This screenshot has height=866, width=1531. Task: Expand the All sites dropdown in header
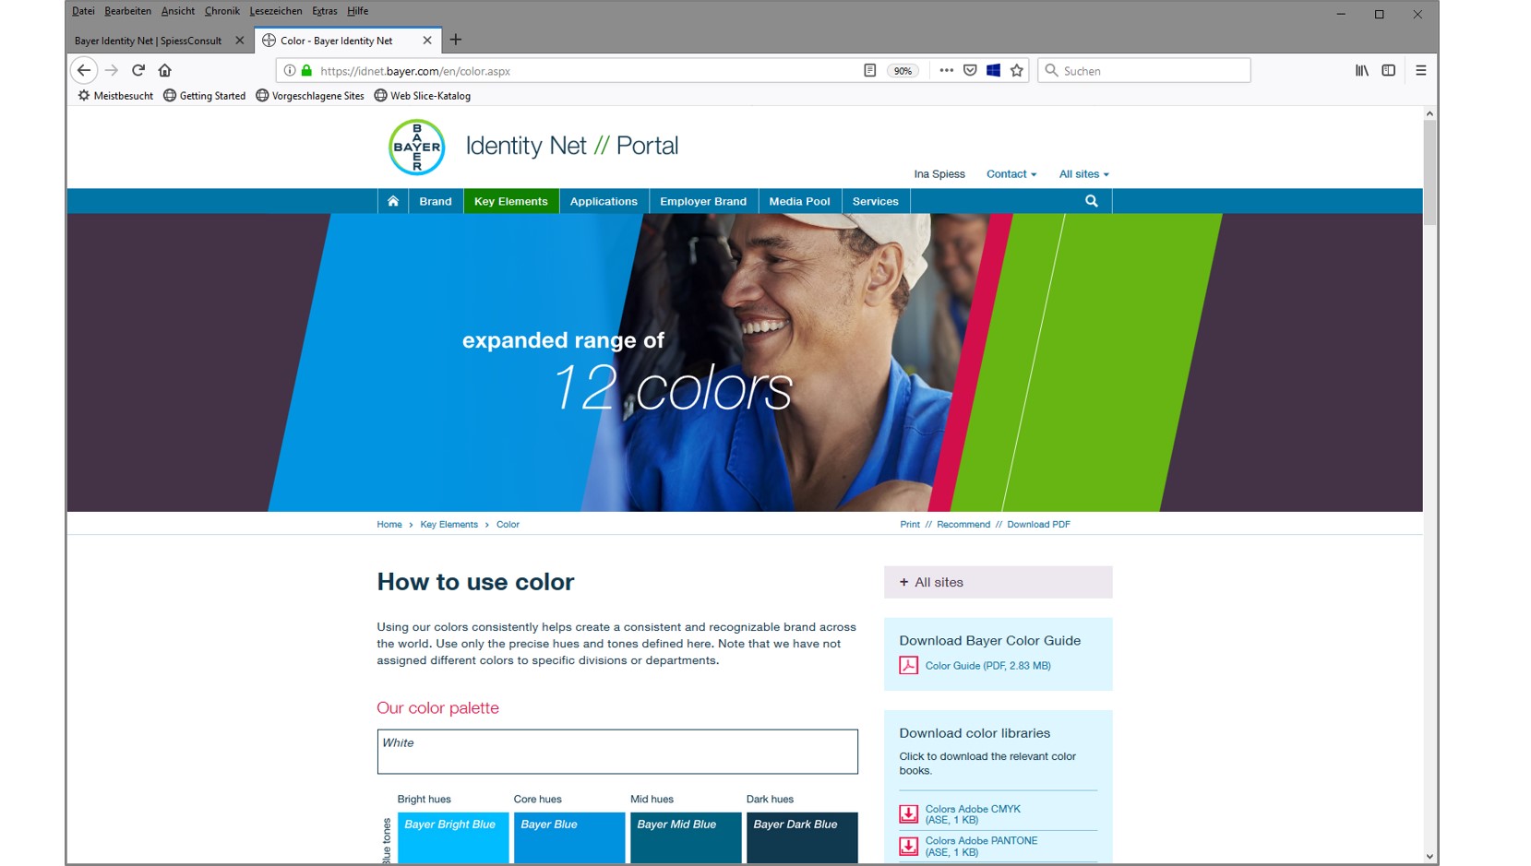1083,174
